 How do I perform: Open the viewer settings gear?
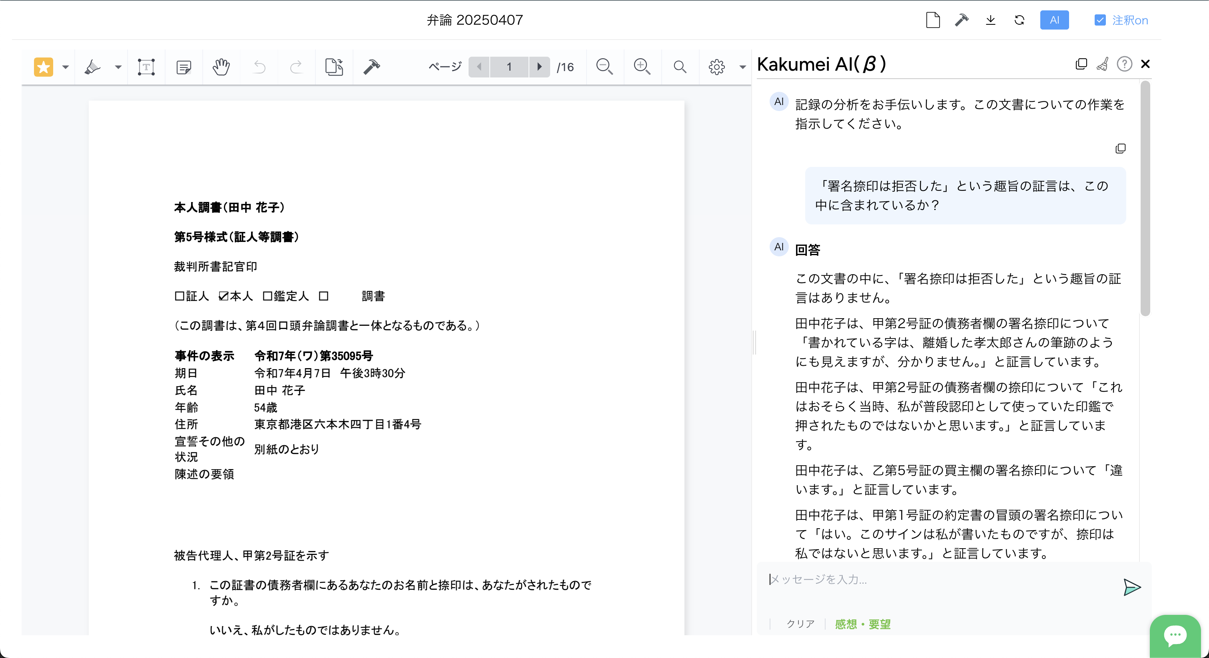(717, 67)
